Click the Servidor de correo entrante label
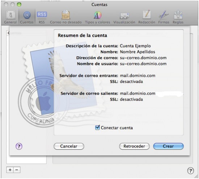Image resolution: width=199 pixels, height=179 pixels. coord(89,76)
